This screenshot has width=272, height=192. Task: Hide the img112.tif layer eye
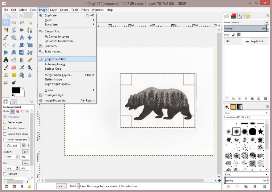[228, 41]
